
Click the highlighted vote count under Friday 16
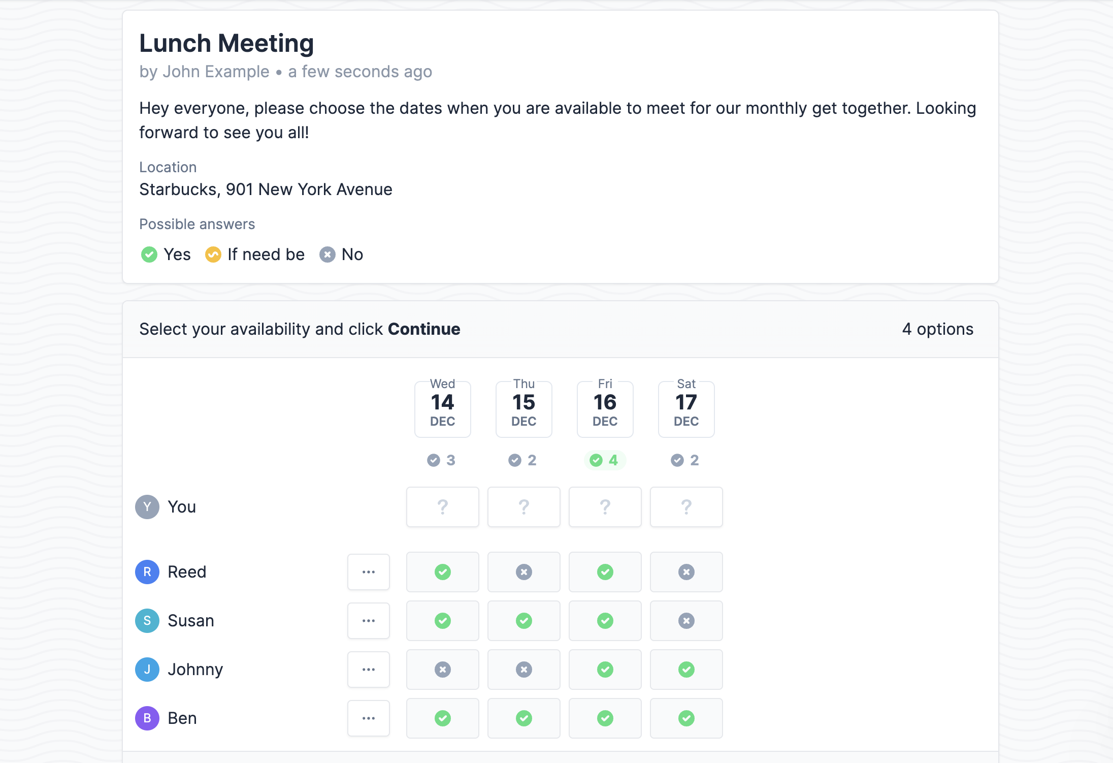click(x=605, y=460)
